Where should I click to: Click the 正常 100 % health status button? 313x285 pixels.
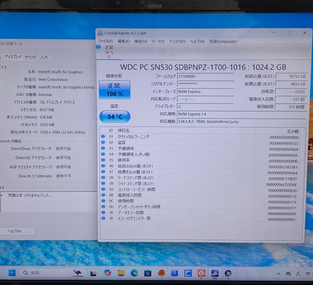[x=114, y=89]
